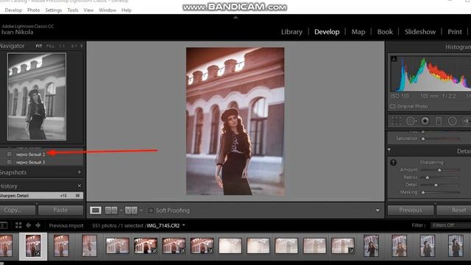Apply the черно белый 2 preset
The image size is (471, 265).
pyautogui.click(x=30, y=154)
